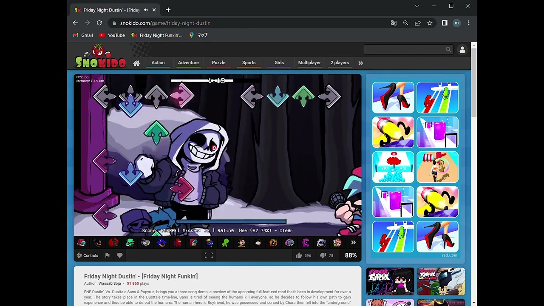The image size is (544, 306).
Task: Open the マップ bookmark
Action: pyautogui.click(x=198, y=35)
